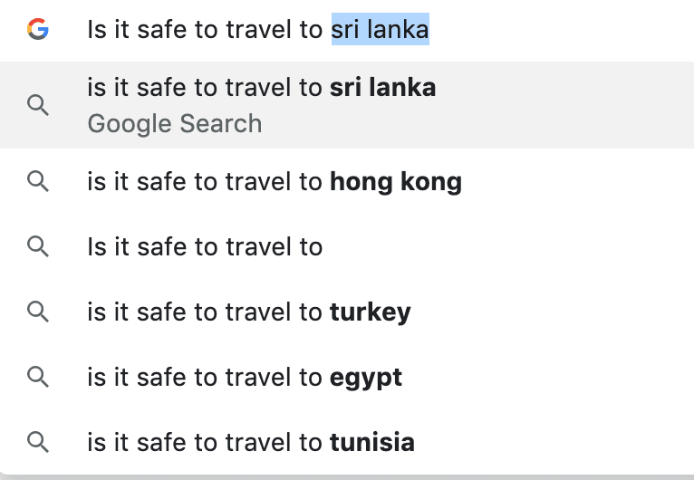The width and height of the screenshot is (694, 480).
Task: Pick the 'is it safe to travel to tunisia' suggestion
Action: coord(347,442)
